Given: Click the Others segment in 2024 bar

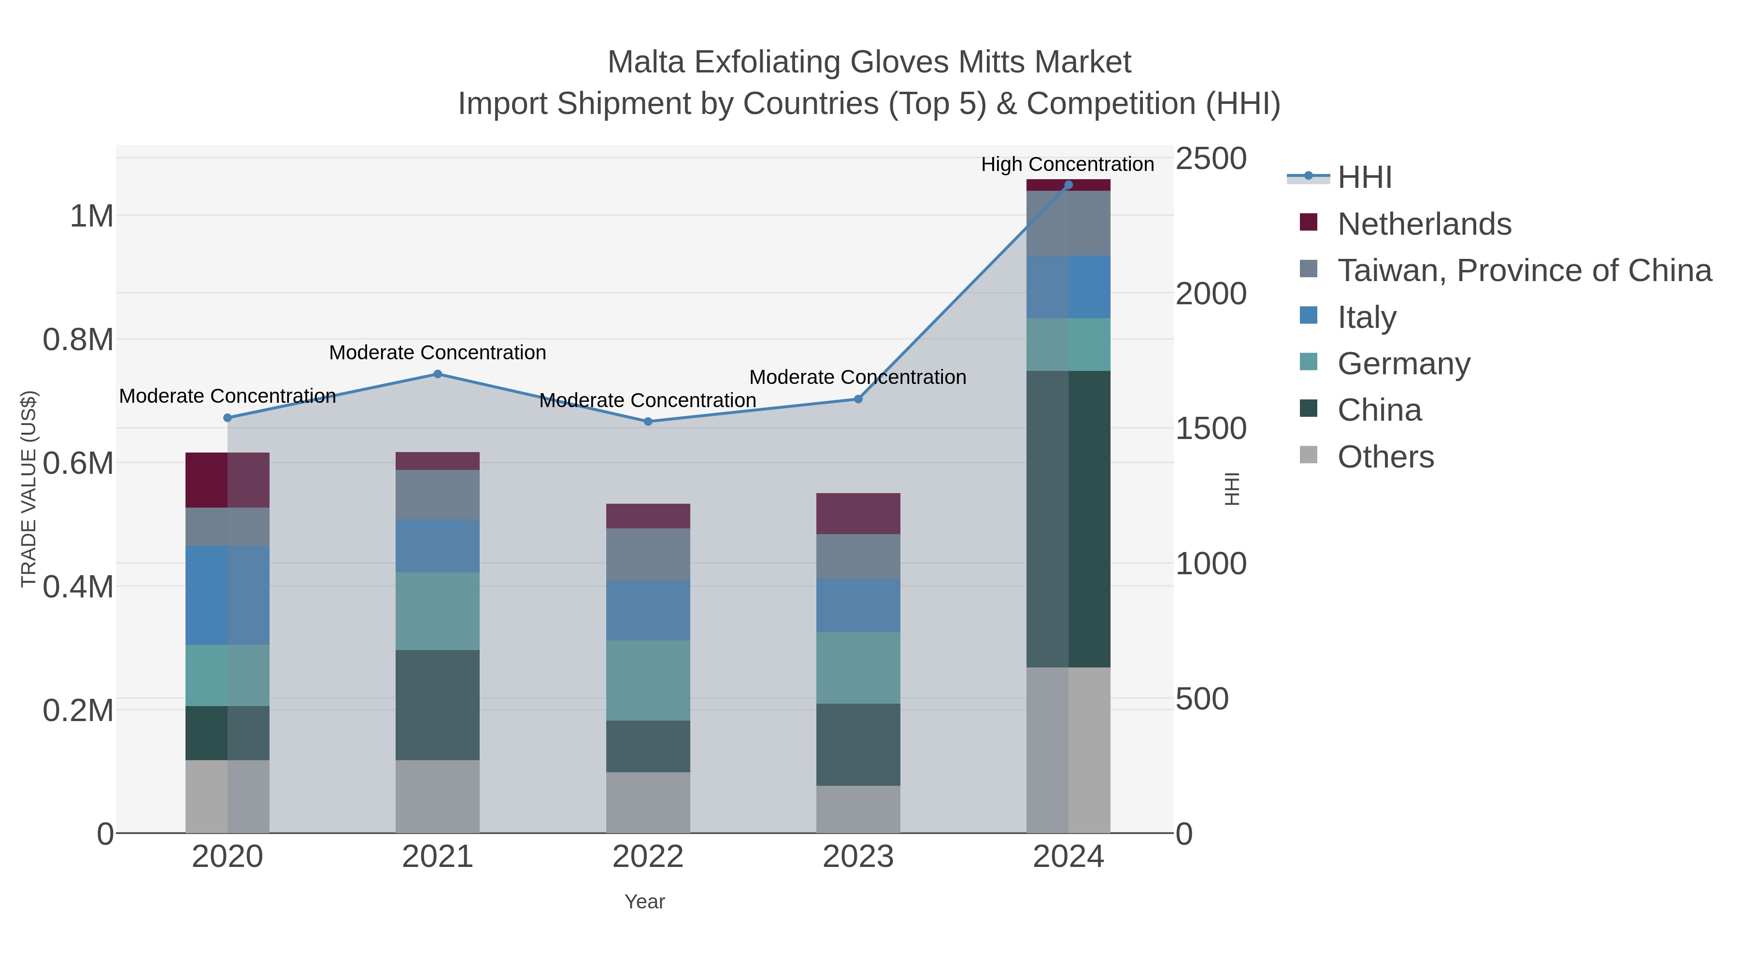Looking at the screenshot, I should (1069, 750).
